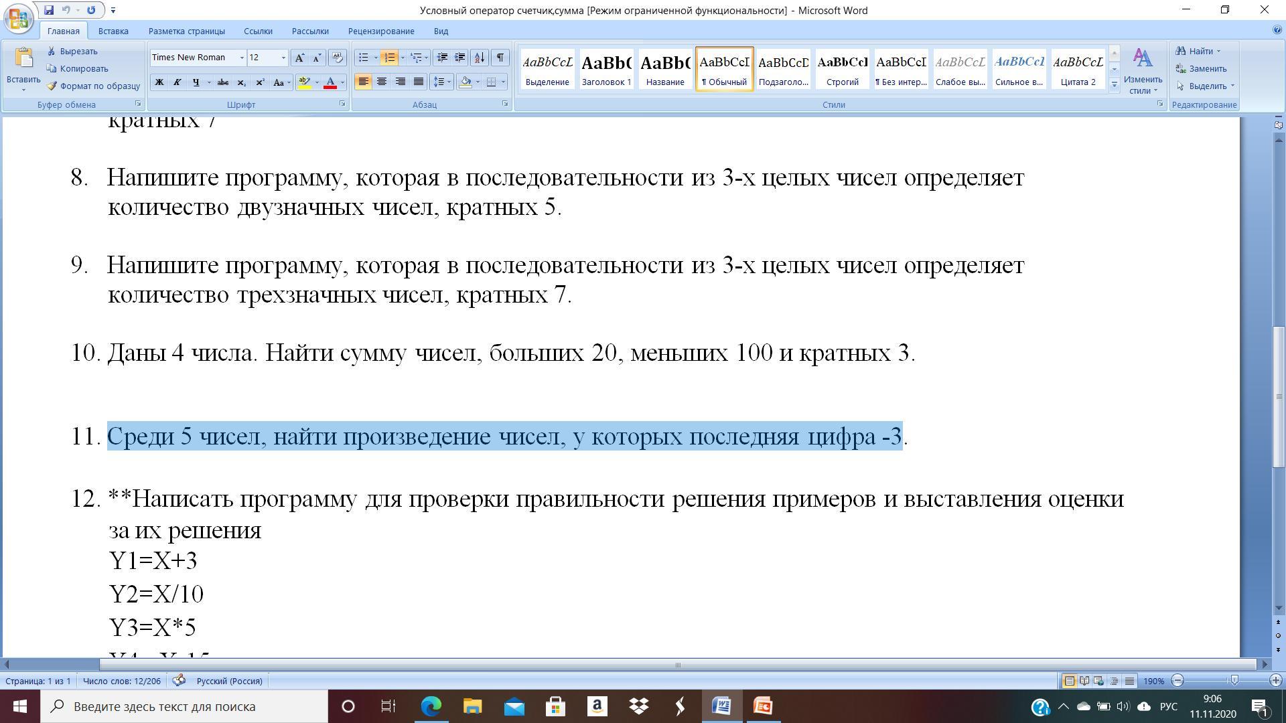The image size is (1286, 723).
Task: Click the word count in status bar
Action: pyautogui.click(x=122, y=681)
